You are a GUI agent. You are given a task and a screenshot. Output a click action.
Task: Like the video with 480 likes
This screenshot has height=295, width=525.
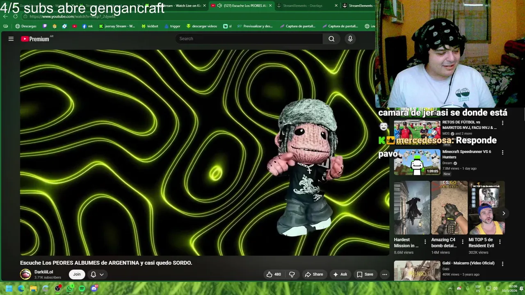point(274,275)
